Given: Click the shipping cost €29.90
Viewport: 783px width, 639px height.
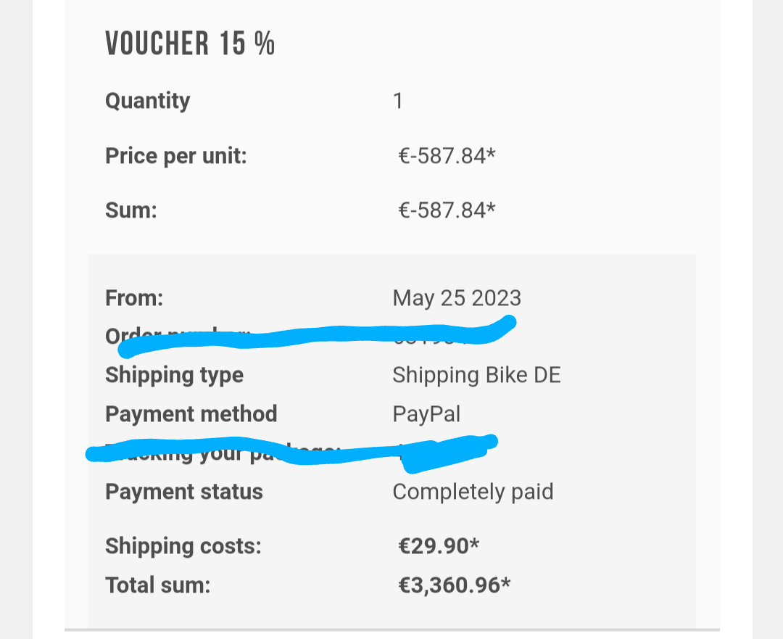Looking at the screenshot, I should pos(439,546).
